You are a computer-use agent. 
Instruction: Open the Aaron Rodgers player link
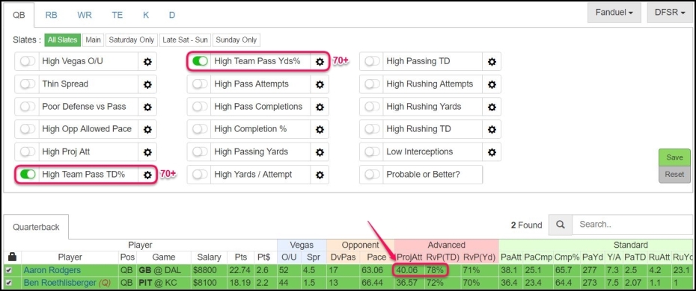(52, 270)
